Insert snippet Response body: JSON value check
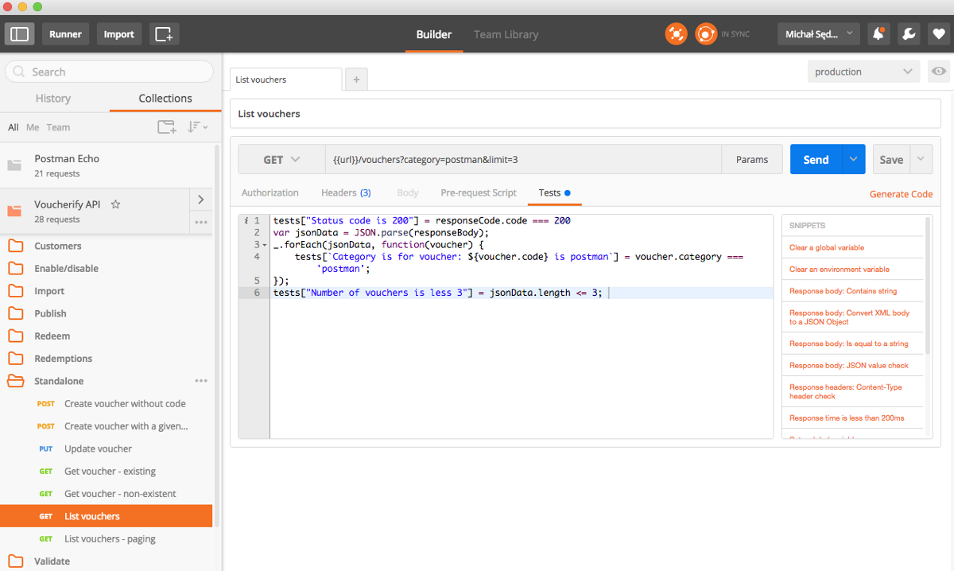Screen dimensions: 954x571 (x=849, y=365)
